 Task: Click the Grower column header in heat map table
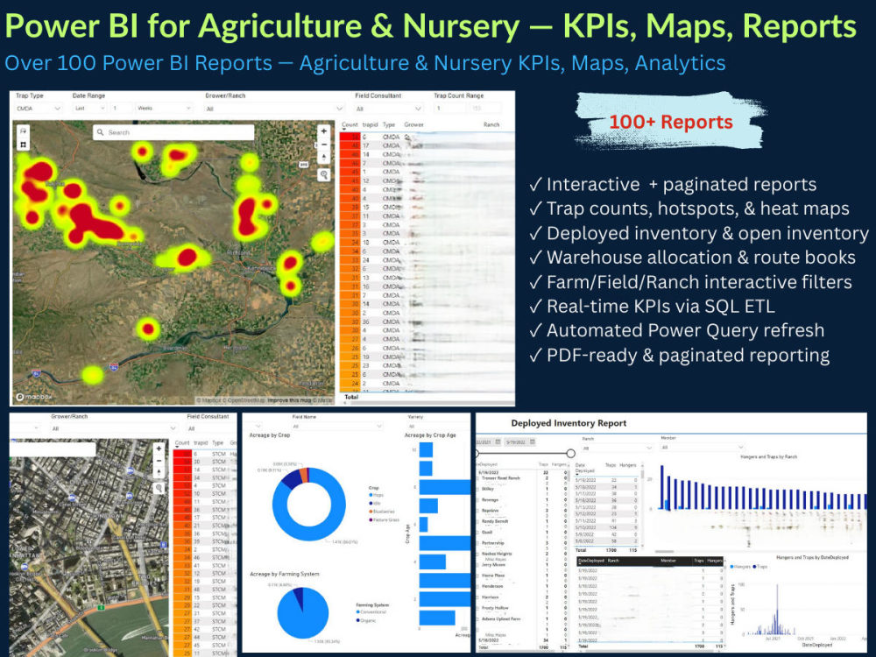click(414, 124)
